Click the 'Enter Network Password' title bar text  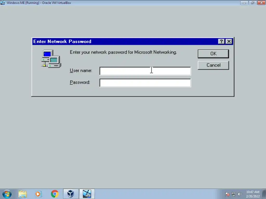pyautogui.click(x=62, y=41)
